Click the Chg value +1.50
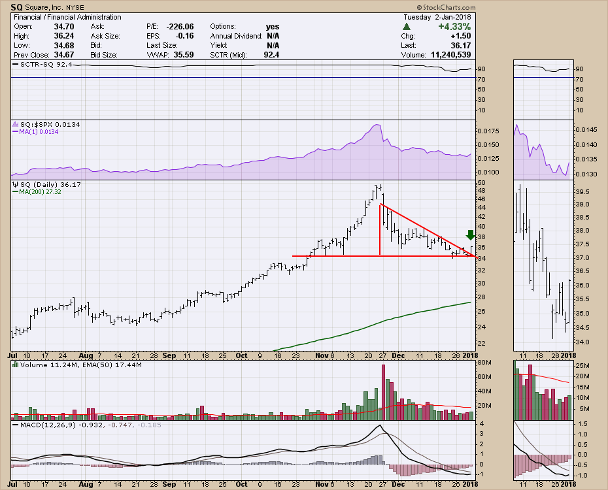The height and width of the screenshot is (490, 608). point(461,36)
